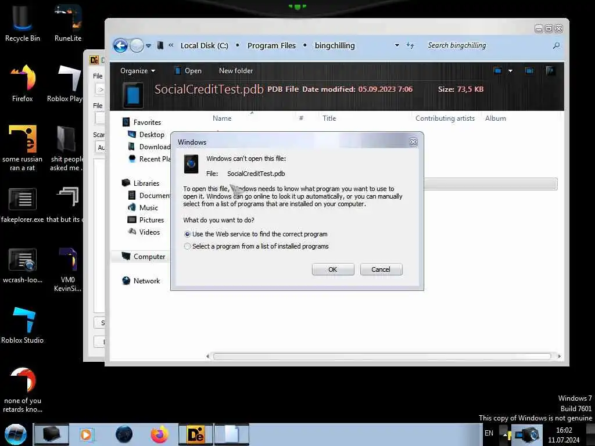595x446 pixels.
Task: Click the refresh icon beside address bar
Action: (x=410, y=45)
